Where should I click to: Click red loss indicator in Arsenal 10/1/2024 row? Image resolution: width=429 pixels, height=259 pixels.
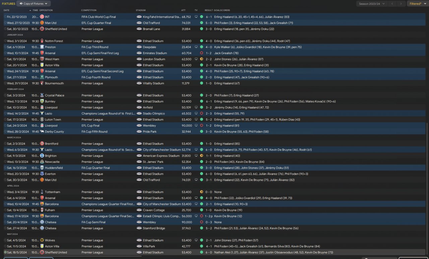click(x=201, y=53)
